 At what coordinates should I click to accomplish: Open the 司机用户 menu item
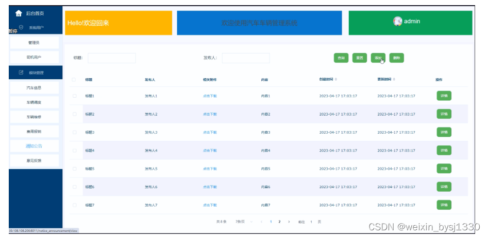[x=34, y=57]
